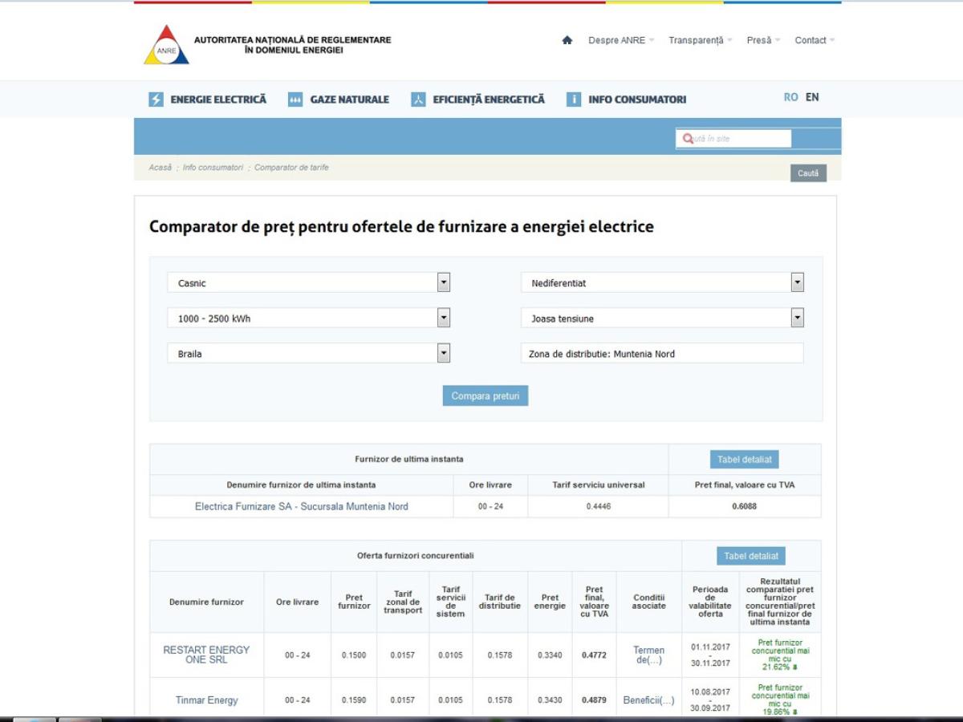Open the Joasa tensiune dropdown
The width and height of the screenshot is (963, 722).
point(797,318)
